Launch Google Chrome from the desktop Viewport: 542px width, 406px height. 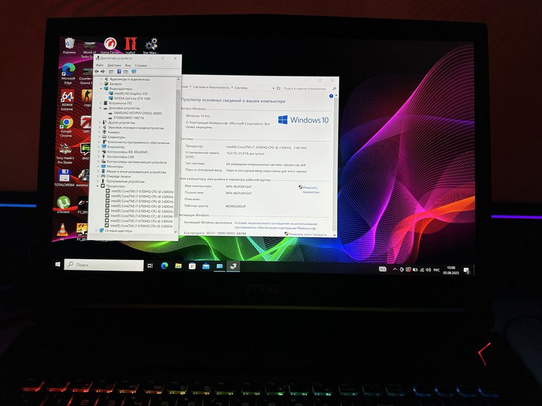(x=66, y=126)
